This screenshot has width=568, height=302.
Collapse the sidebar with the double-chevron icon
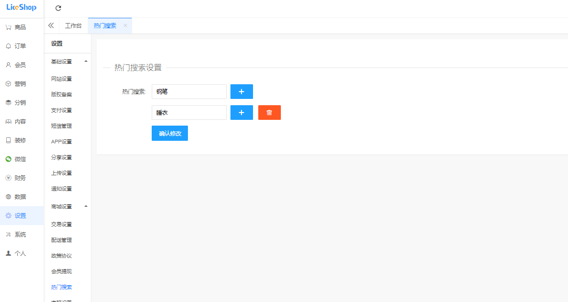tap(51, 25)
